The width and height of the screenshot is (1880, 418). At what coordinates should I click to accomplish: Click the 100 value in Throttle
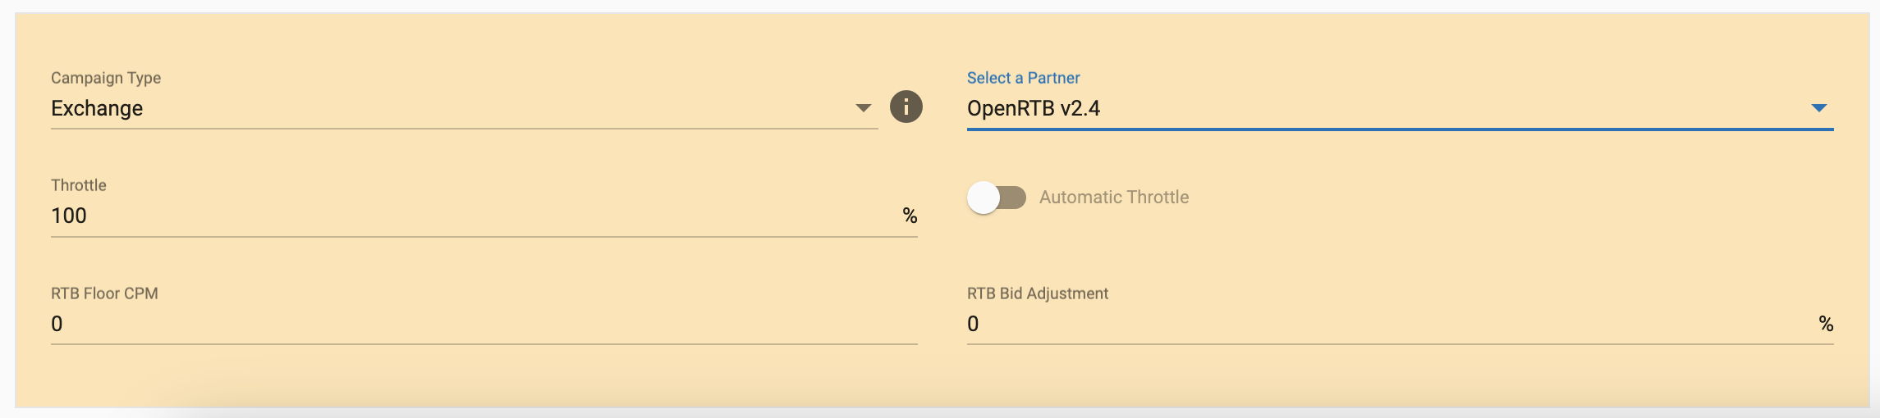click(x=69, y=216)
